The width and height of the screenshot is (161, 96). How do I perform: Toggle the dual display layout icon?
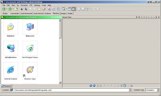pyautogui.click(x=70, y=9)
